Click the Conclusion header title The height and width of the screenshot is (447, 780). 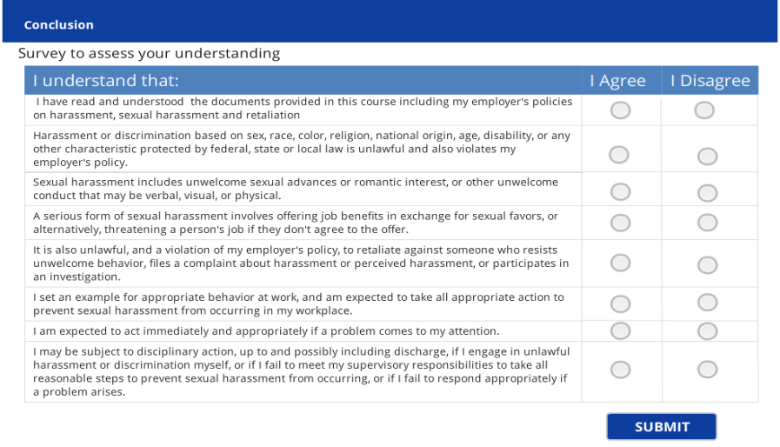click(x=59, y=25)
